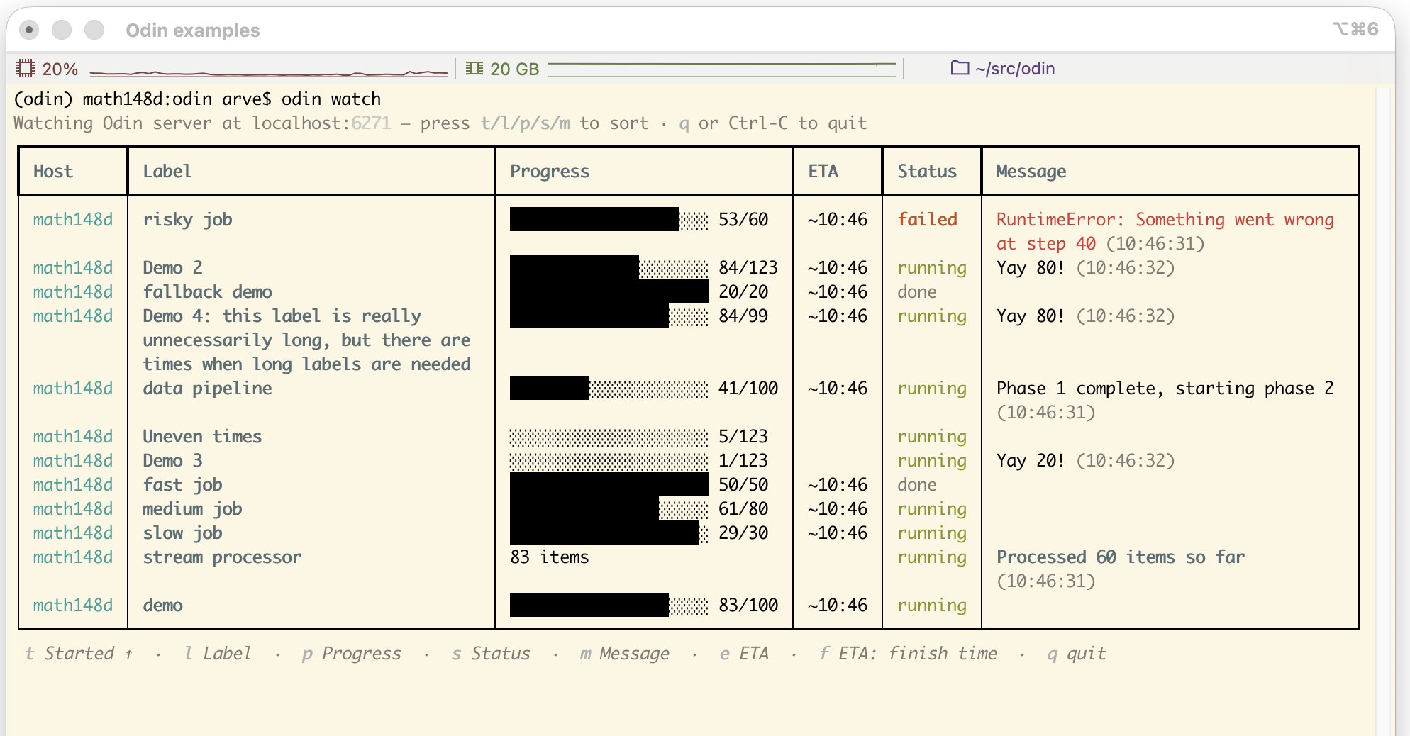
Task: Click the 'failed' status of risky job
Action: coord(928,220)
